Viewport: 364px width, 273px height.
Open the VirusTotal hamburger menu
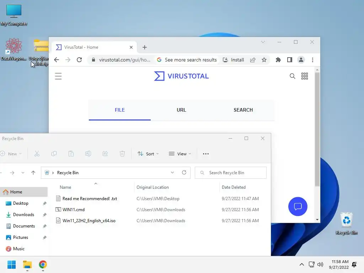pos(58,76)
